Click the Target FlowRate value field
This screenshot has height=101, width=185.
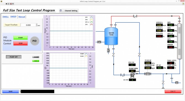(x=28, y=25)
